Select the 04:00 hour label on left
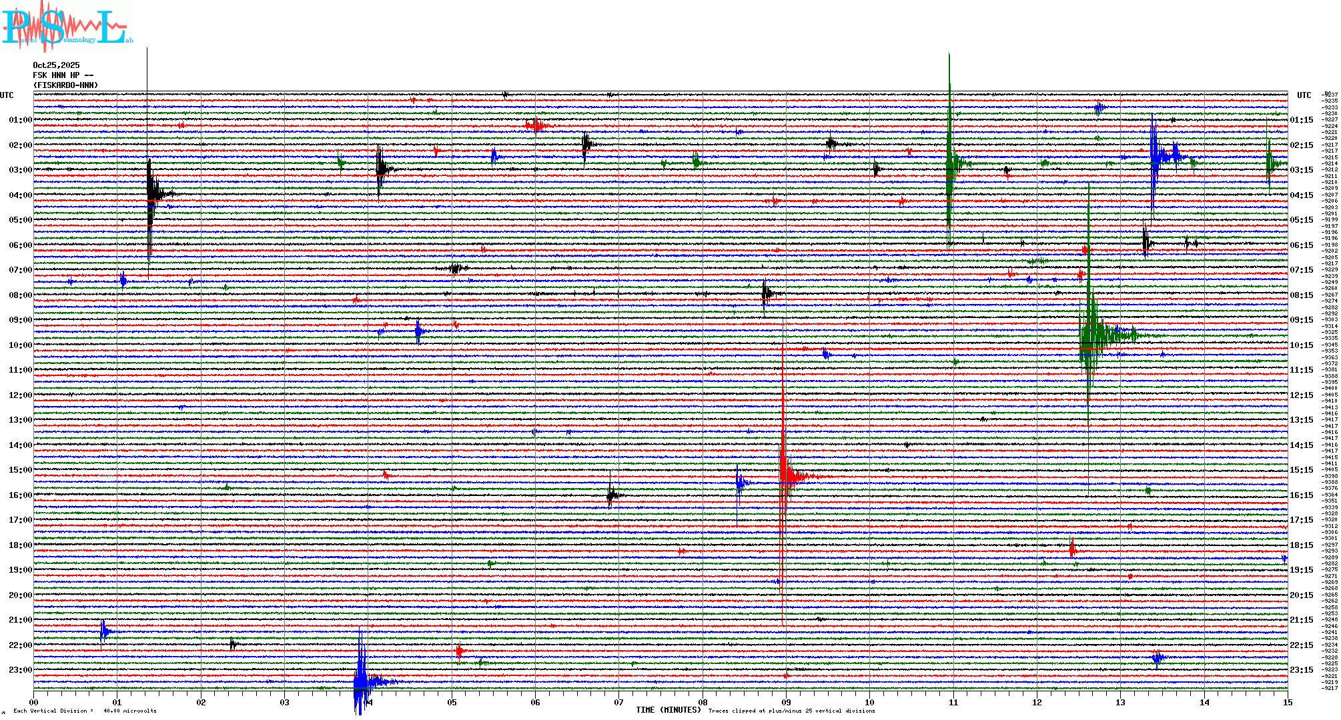Image resolution: width=1341 pixels, height=720 pixels. (20, 195)
